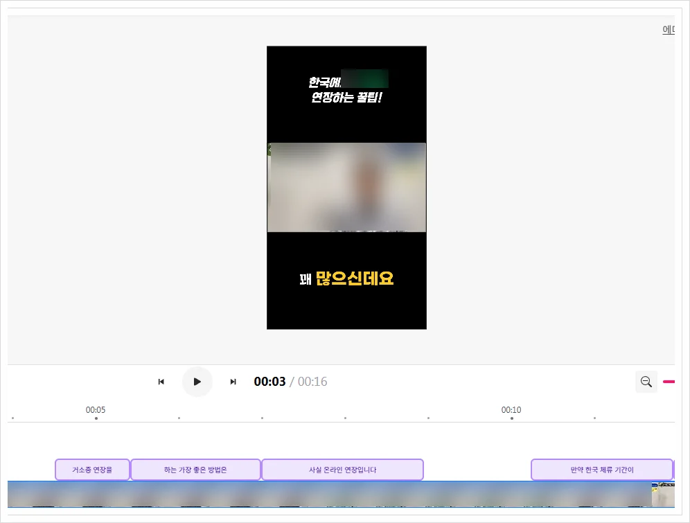This screenshot has height=523, width=690.
Task: Jump to the previous clip start
Action: pyautogui.click(x=161, y=382)
